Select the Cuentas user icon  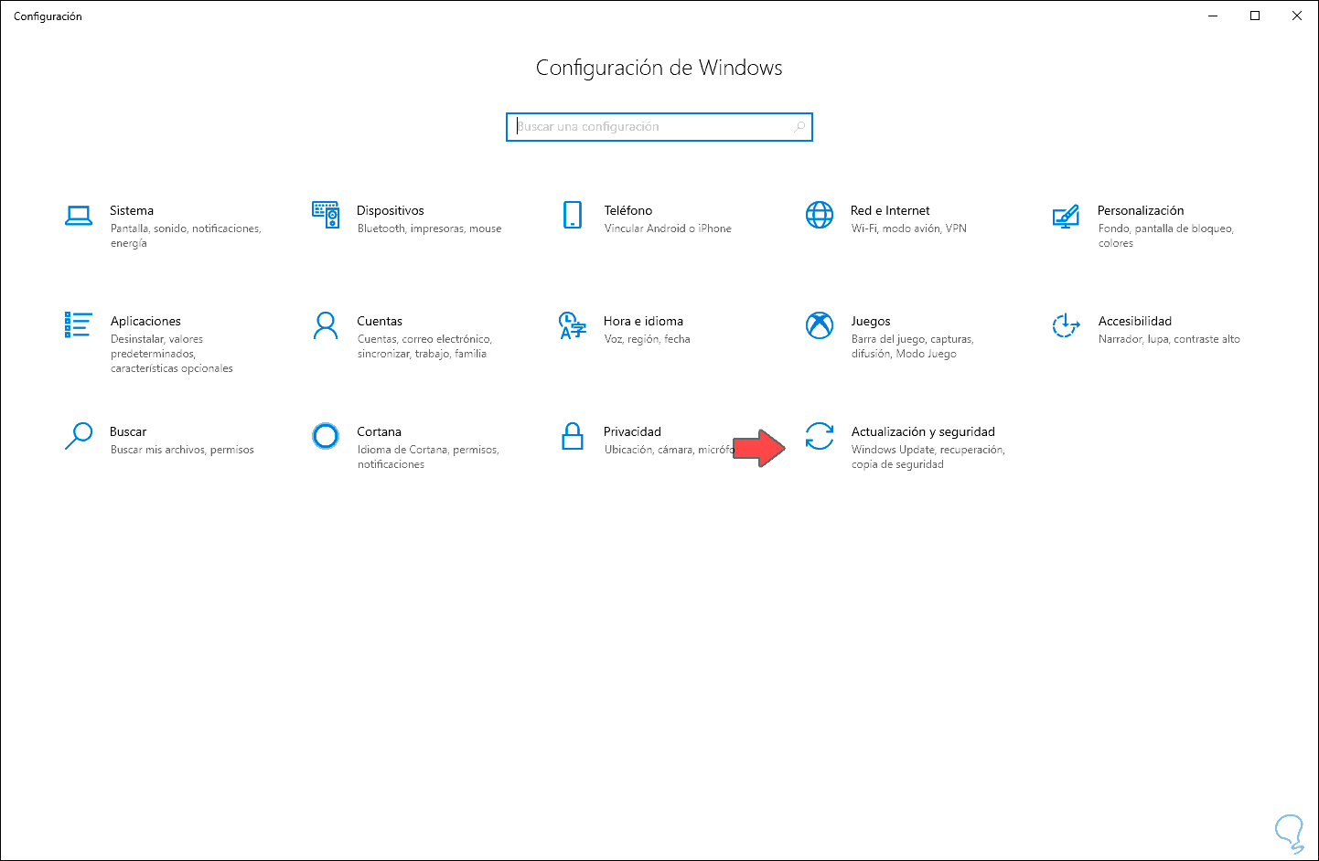pyautogui.click(x=326, y=326)
